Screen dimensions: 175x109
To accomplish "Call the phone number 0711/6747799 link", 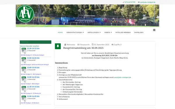I will click(130, 2).
